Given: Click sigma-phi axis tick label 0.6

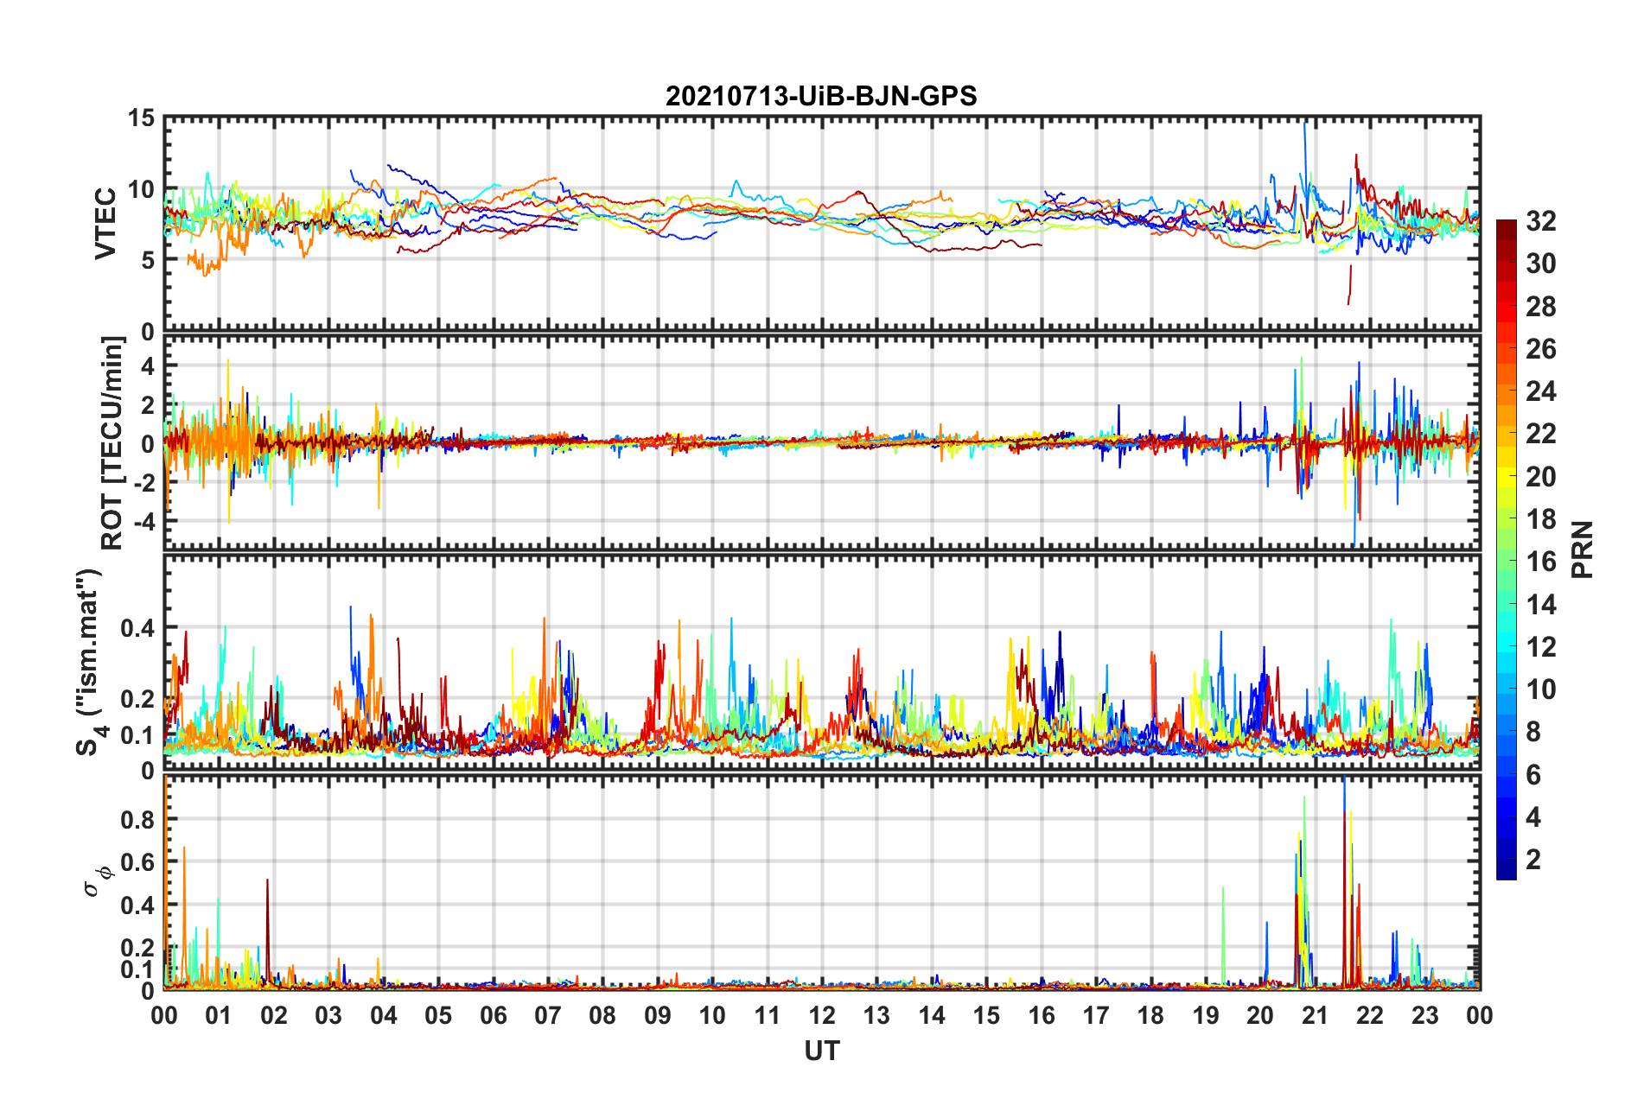Looking at the screenshot, I should click(138, 862).
